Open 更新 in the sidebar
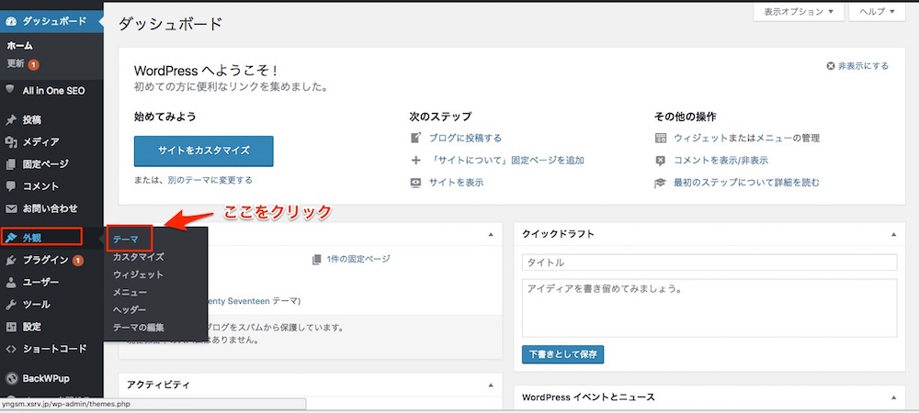This screenshot has height=413, width=919. pyautogui.click(x=16, y=63)
